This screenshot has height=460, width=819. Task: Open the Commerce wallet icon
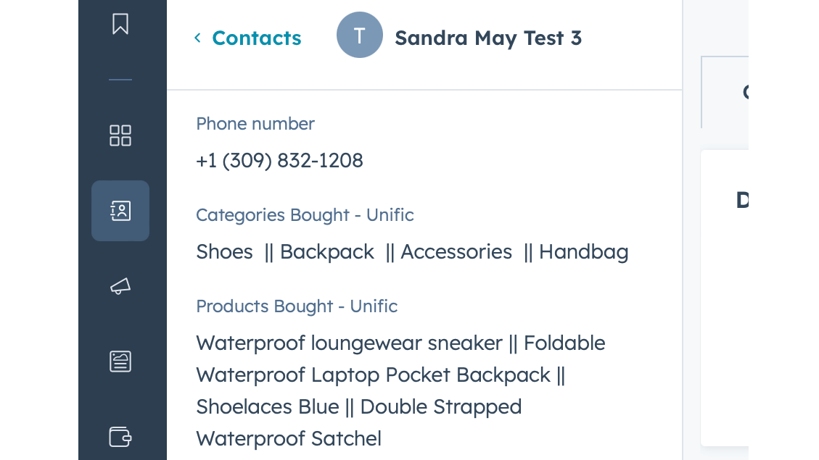[120, 437]
